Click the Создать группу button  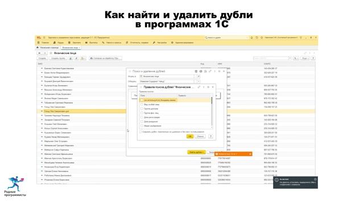point(58,58)
